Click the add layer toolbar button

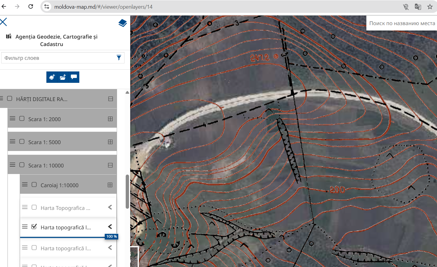[x=52, y=77]
